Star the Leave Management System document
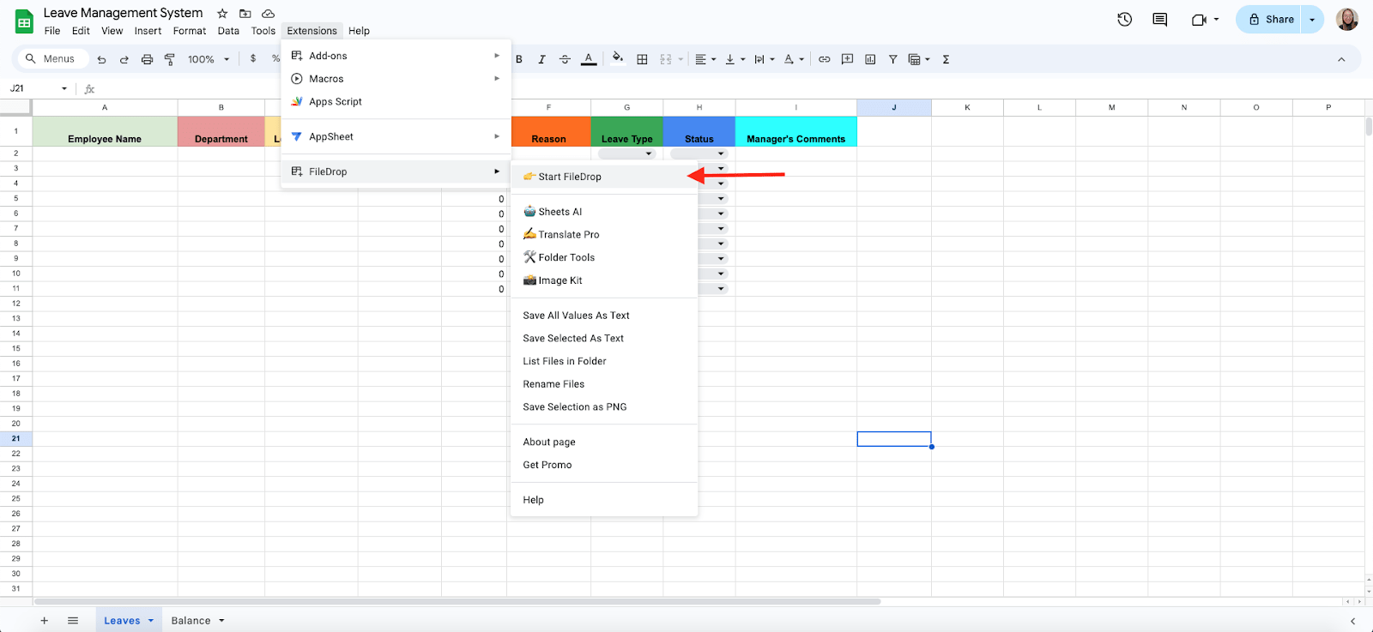This screenshot has width=1373, height=632. click(x=222, y=13)
